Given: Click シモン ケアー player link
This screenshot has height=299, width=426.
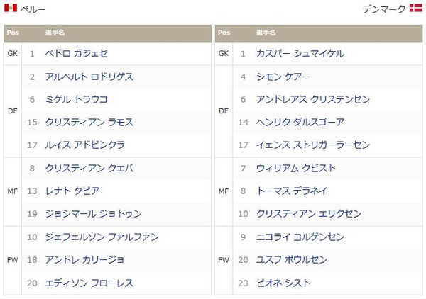Looking at the screenshot, I should coord(283,77).
